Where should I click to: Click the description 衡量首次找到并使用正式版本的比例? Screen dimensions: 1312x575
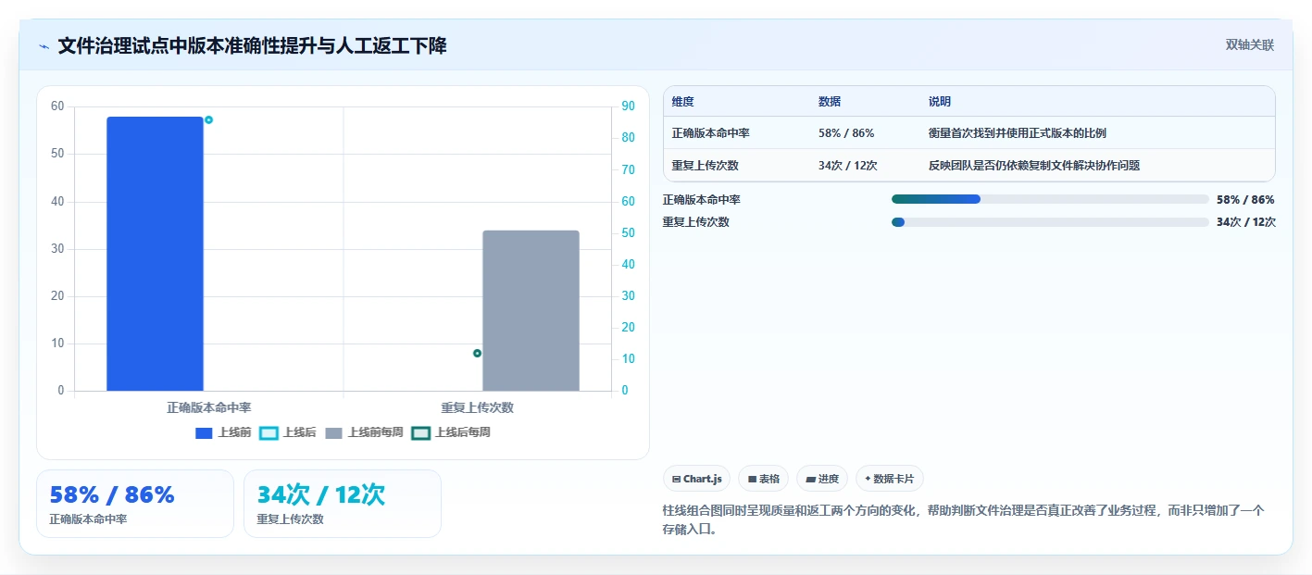coord(1018,133)
